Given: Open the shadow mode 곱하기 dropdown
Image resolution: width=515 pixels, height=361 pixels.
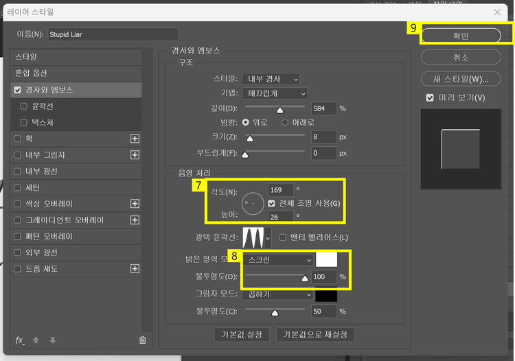Looking at the screenshot, I should pos(278,294).
